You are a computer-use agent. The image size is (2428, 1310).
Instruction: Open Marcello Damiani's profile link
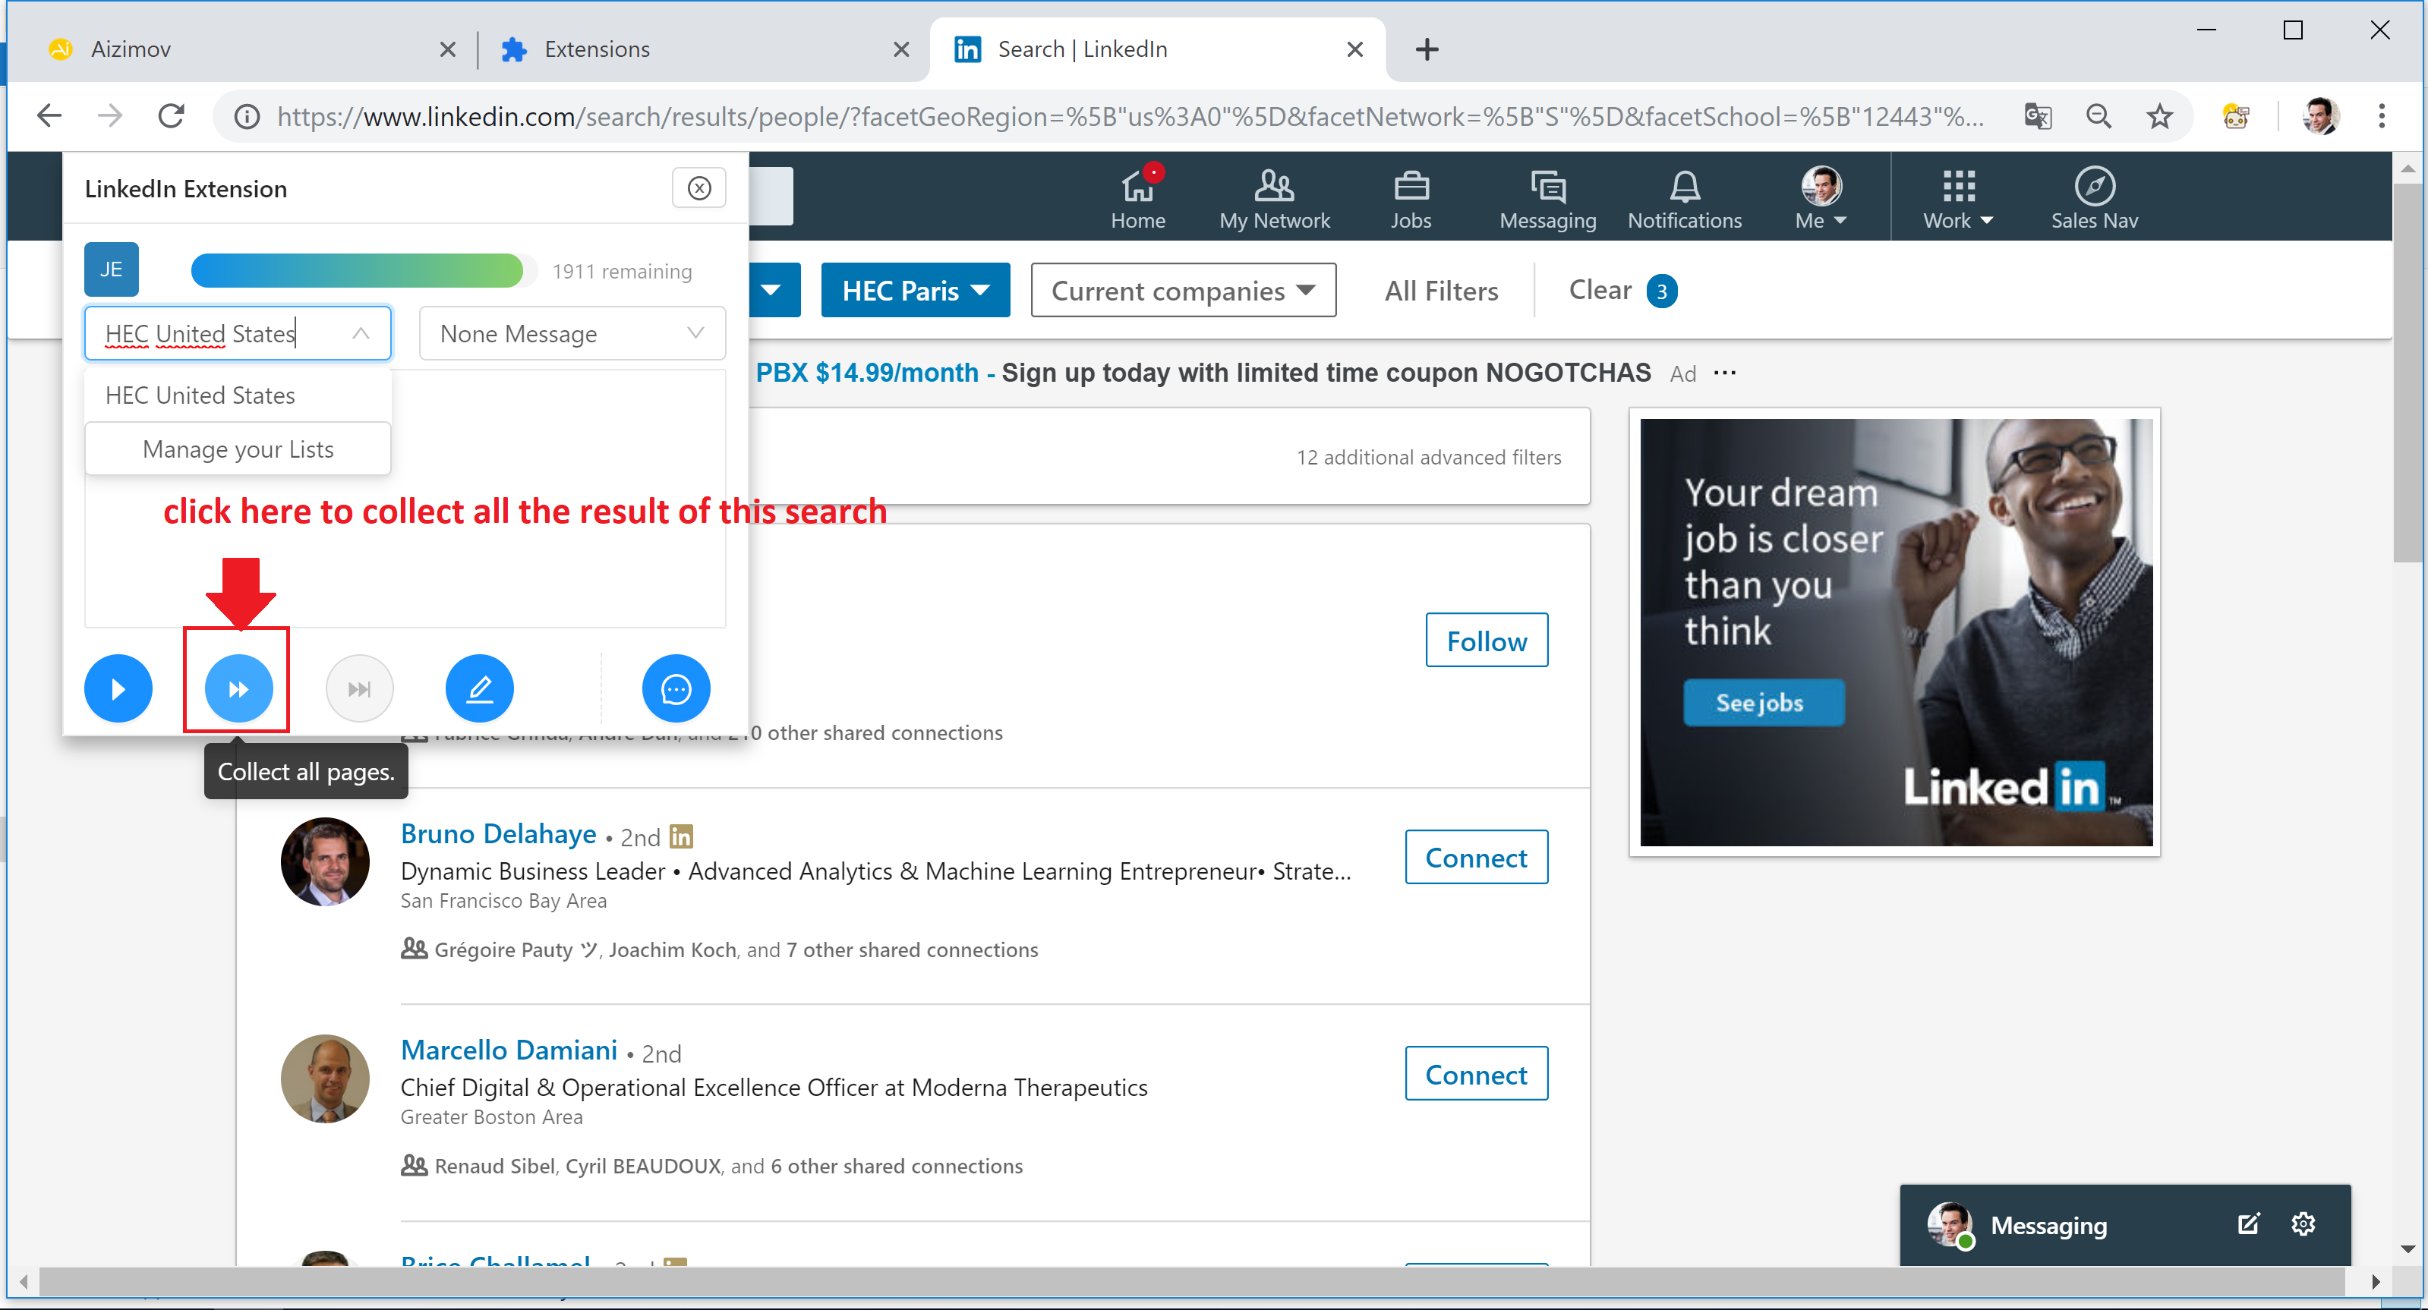[509, 1050]
